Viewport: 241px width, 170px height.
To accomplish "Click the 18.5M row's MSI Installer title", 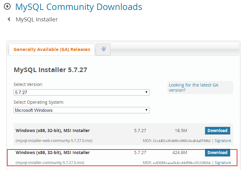I will 53,131.
